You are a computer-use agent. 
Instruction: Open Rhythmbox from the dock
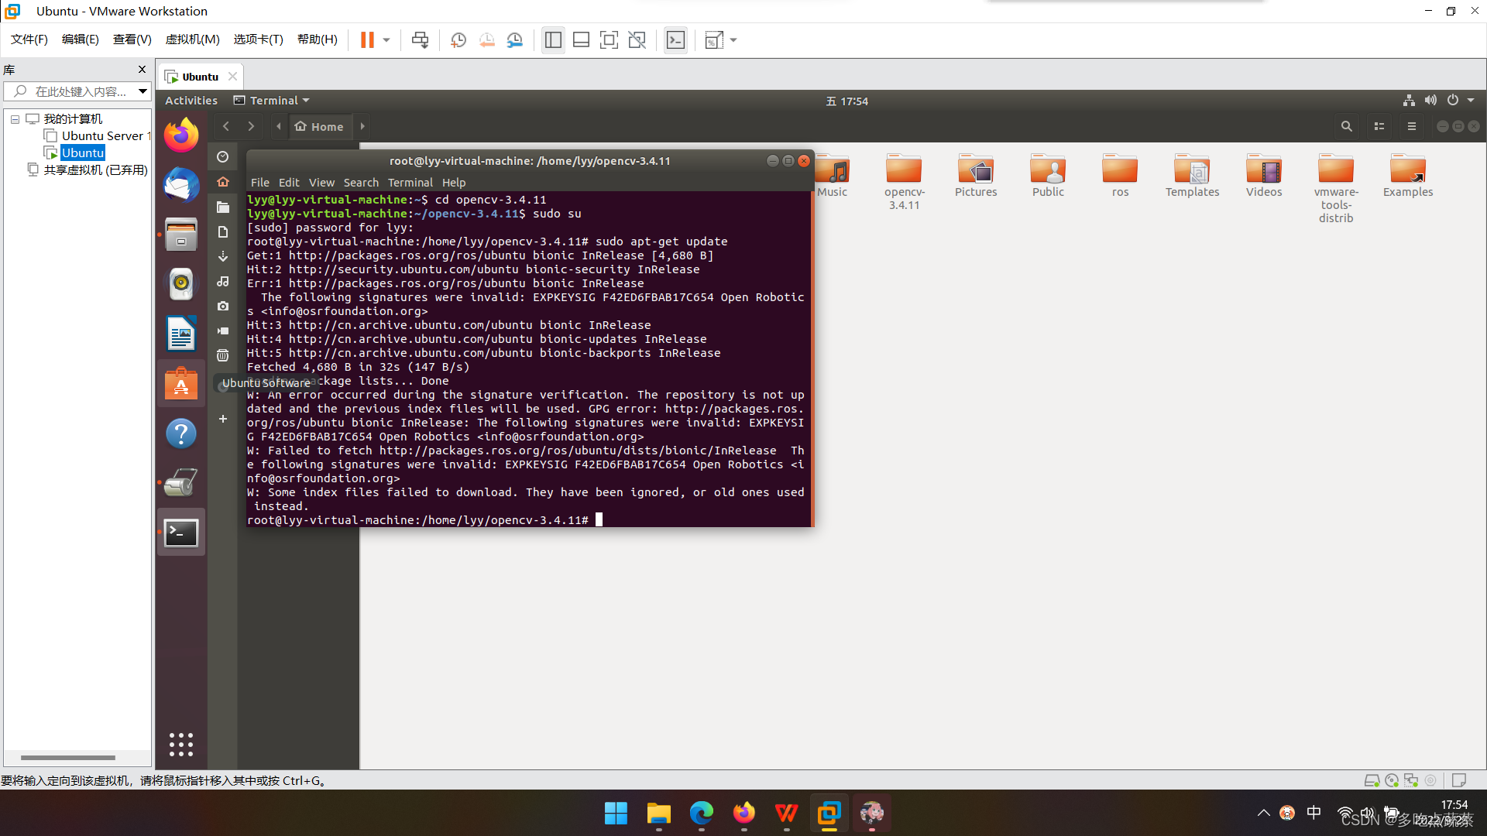tap(181, 284)
